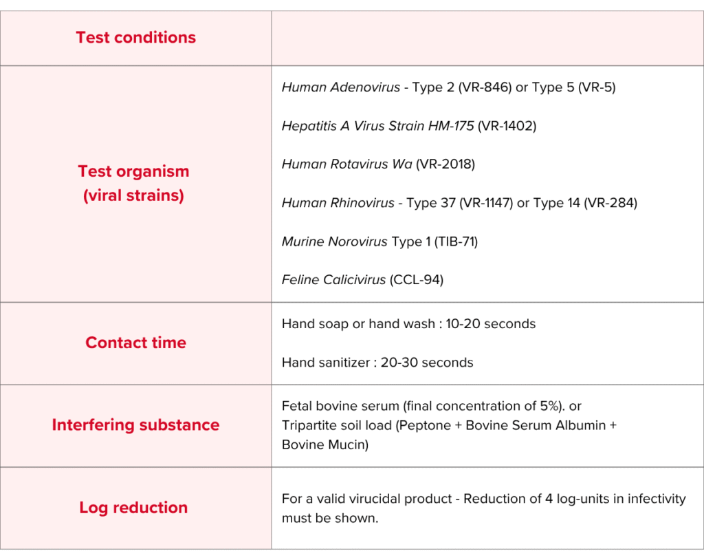Click the Test conditions header cell

click(x=135, y=38)
